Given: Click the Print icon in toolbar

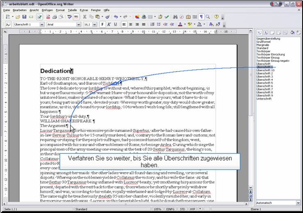Looking at the screenshot, I should point(55,17).
